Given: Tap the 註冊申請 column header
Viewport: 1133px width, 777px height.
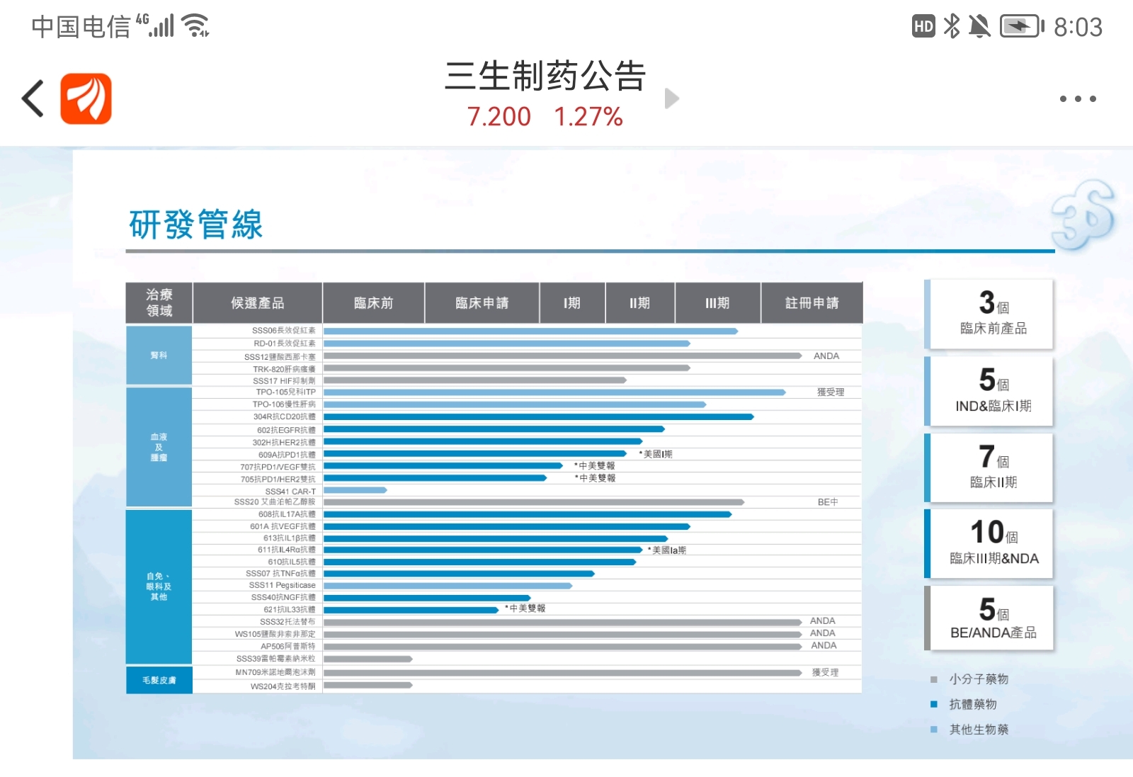Looking at the screenshot, I should click(x=812, y=302).
